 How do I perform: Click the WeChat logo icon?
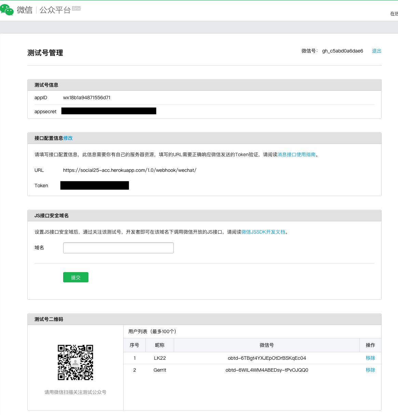pos(7,10)
